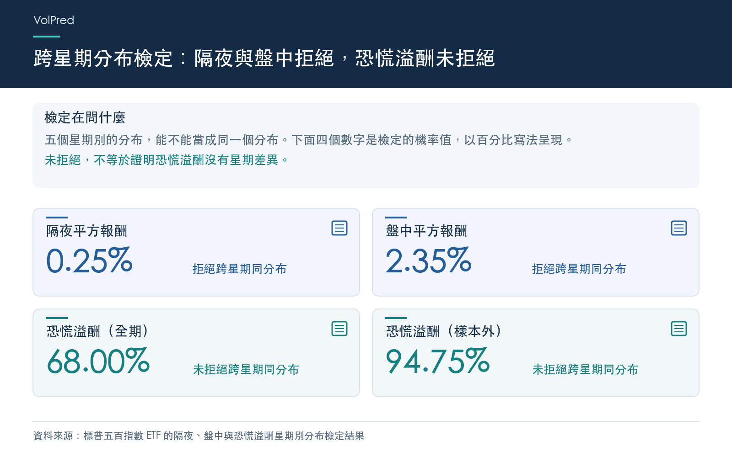Click the 檢定在問什麼 heading

coord(85,117)
